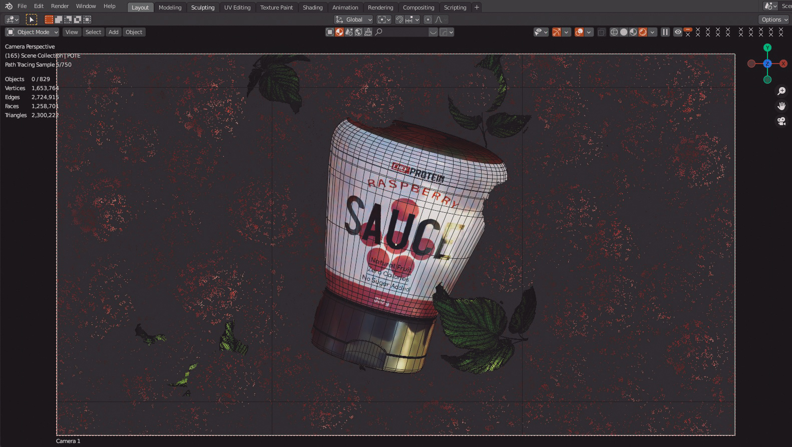Open the shading options dropdown arrow
Viewport: 792px width, 447px height.
(652, 32)
